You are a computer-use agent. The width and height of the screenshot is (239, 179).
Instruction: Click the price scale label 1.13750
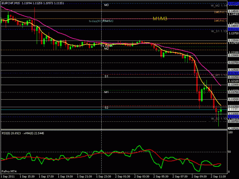click(x=234, y=33)
